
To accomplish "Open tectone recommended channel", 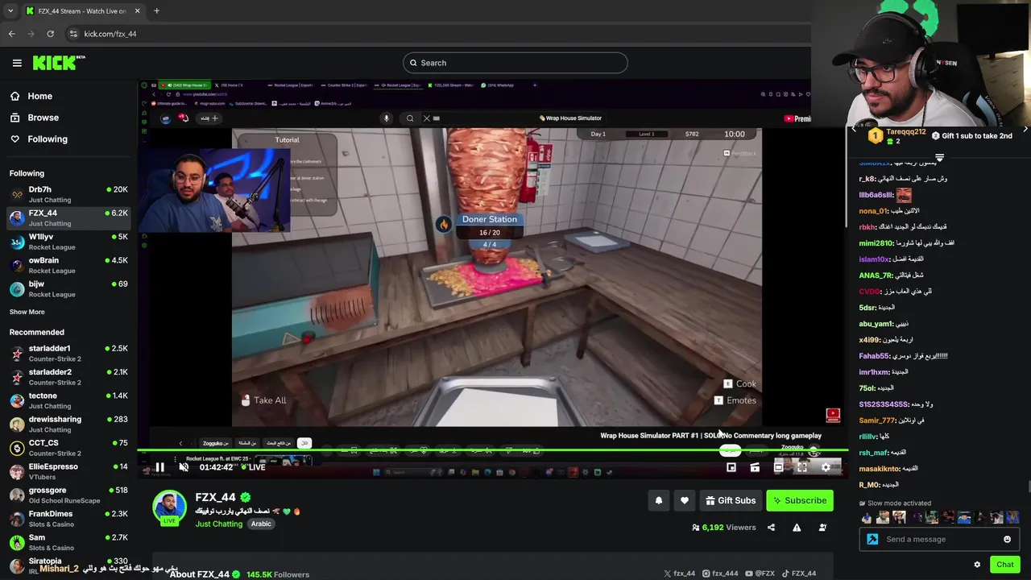I will point(68,400).
